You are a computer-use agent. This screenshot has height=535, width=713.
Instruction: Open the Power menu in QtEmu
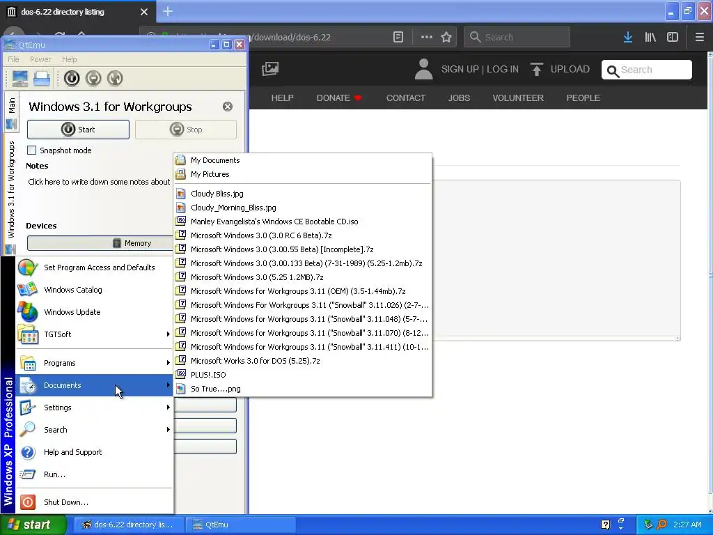coord(40,59)
